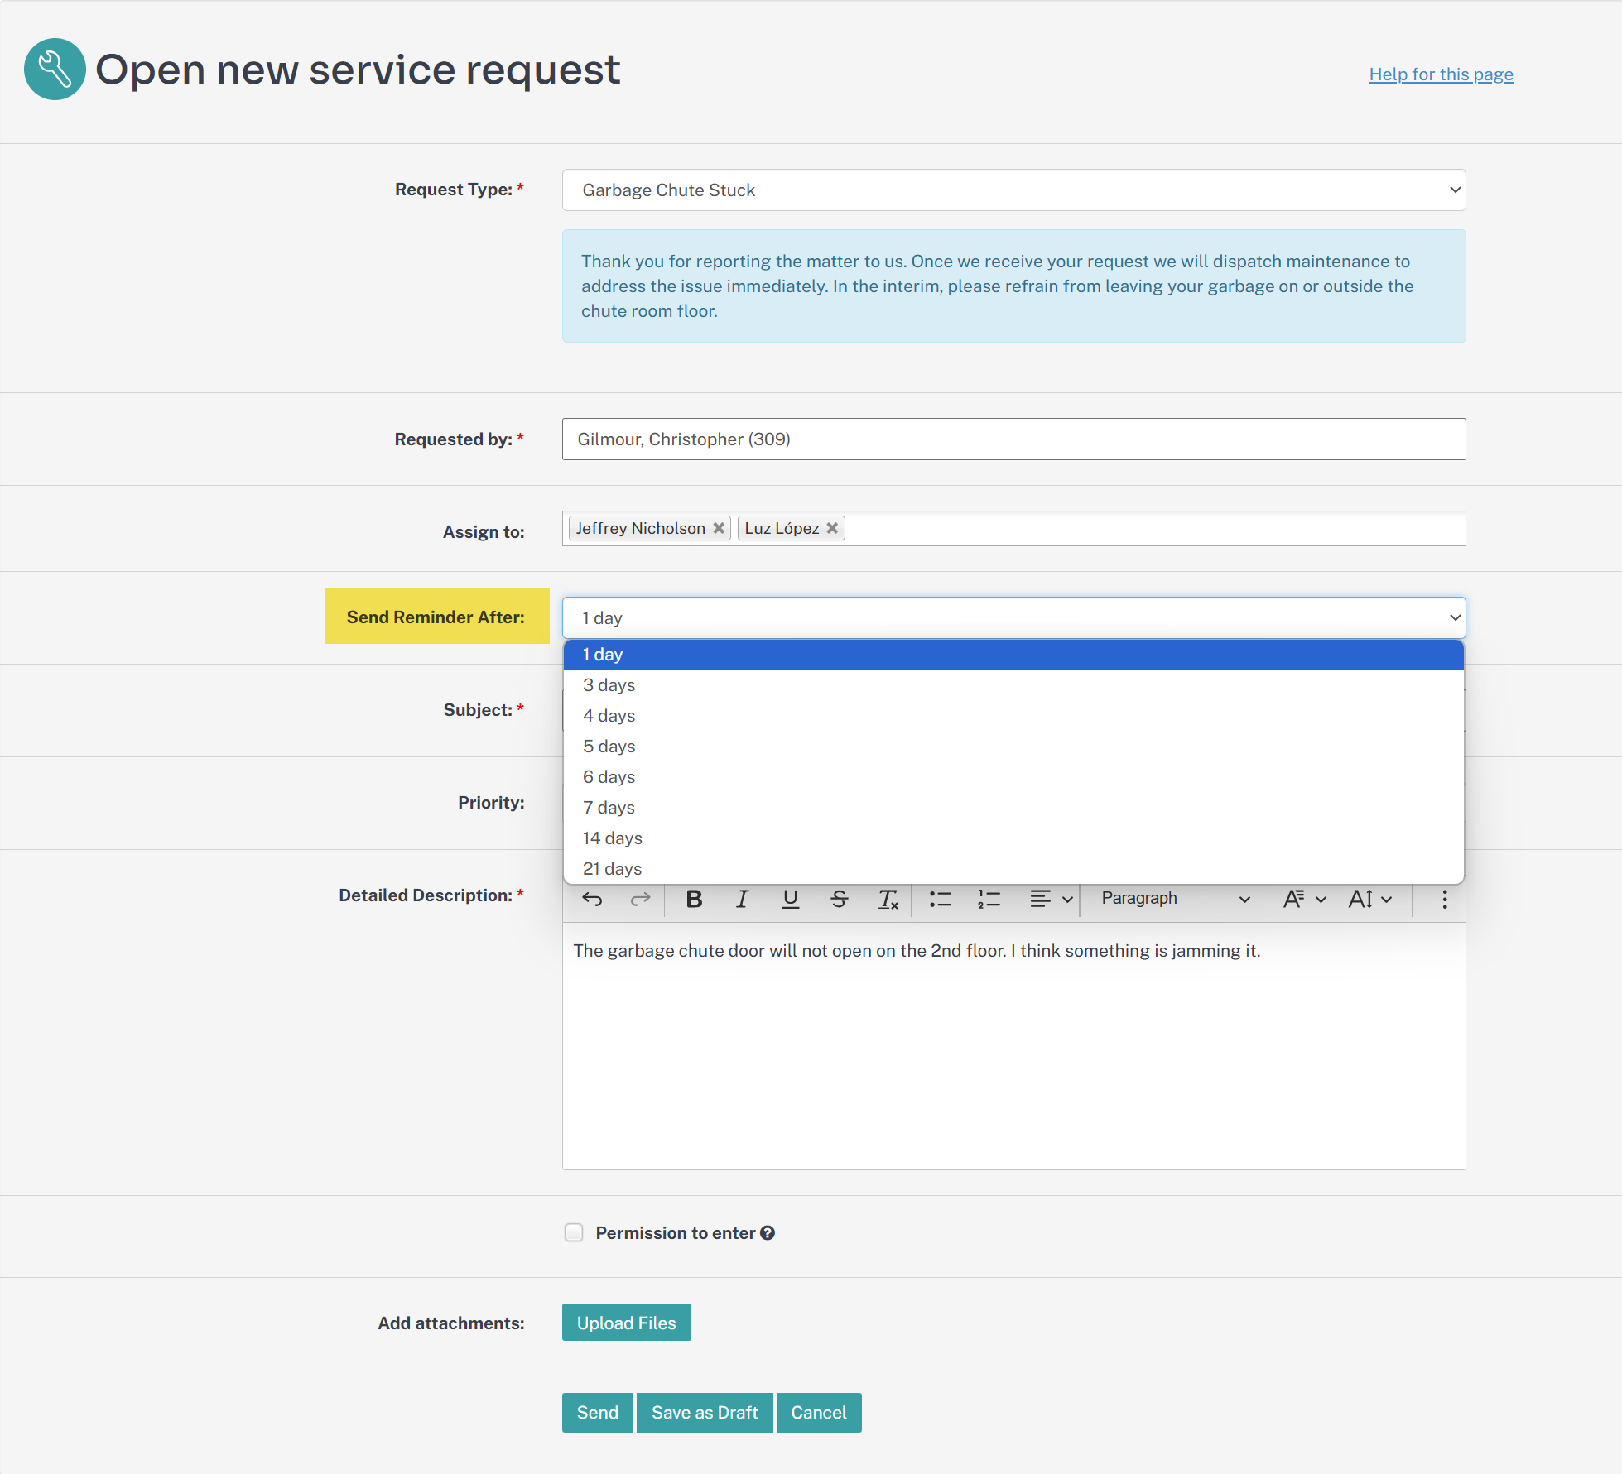Toggle italic formatting

[x=742, y=899]
